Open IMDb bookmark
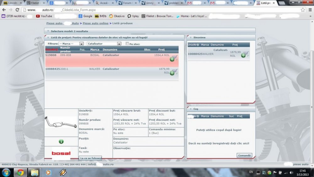 pos(101,16)
